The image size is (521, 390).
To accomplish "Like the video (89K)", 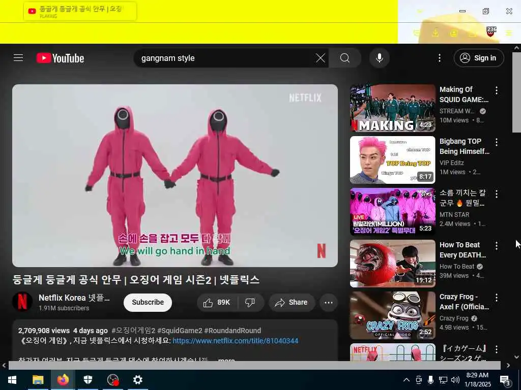I will point(218,303).
